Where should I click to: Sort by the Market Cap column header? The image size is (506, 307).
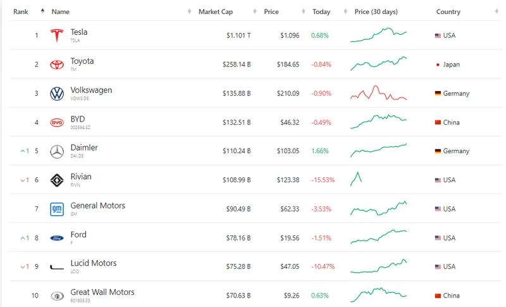click(x=216, y=11)
